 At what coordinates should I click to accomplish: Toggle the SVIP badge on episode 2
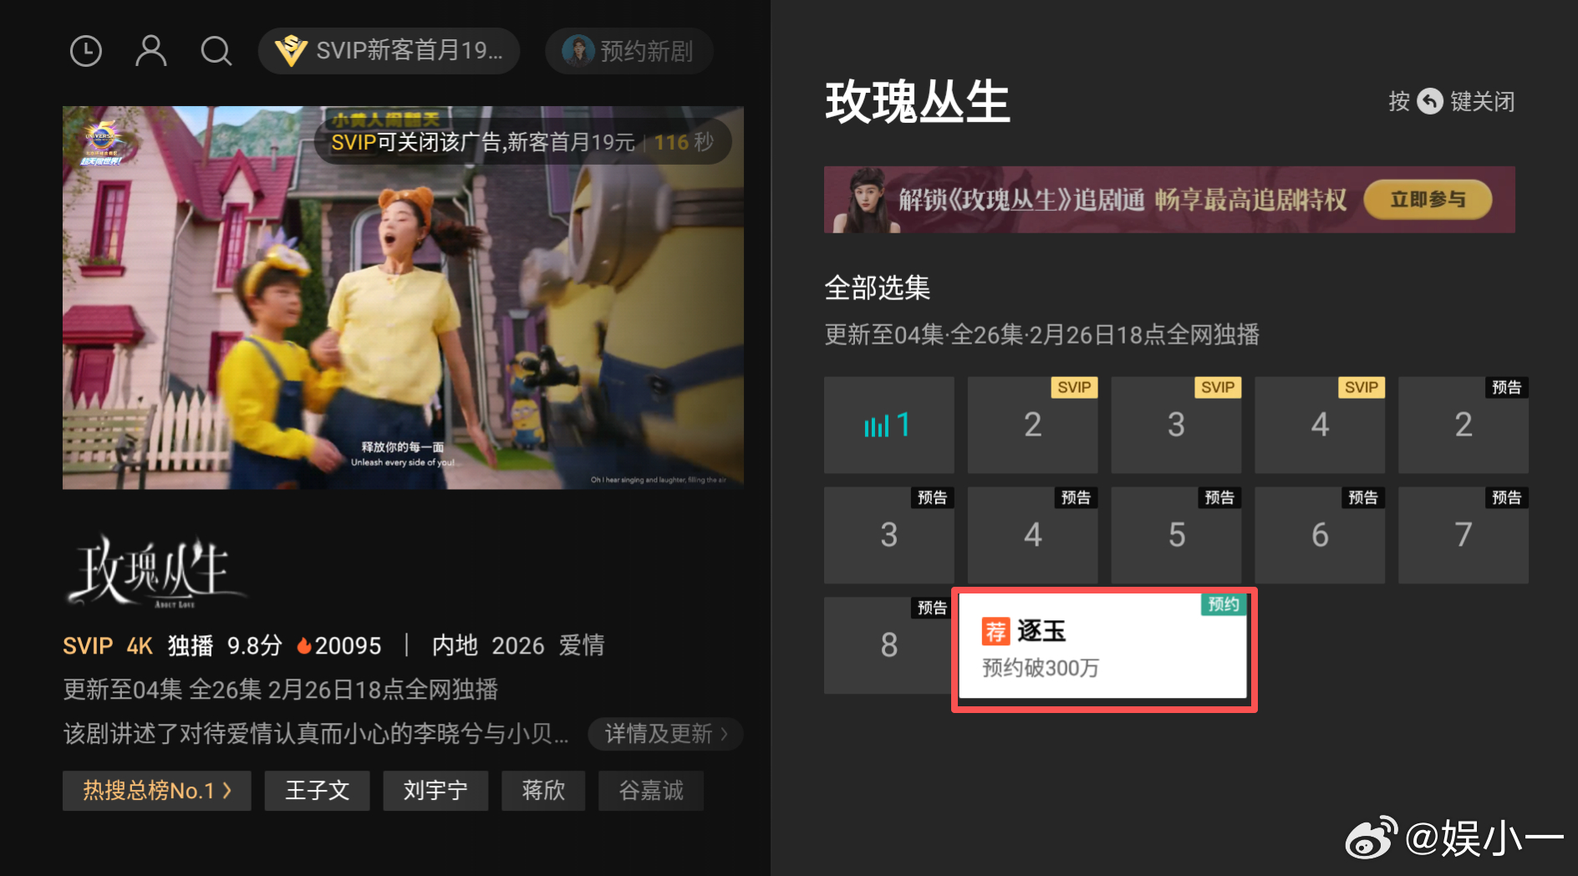[1073, 387]
